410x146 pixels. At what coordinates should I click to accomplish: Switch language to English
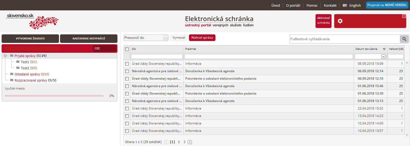[355, 5]
